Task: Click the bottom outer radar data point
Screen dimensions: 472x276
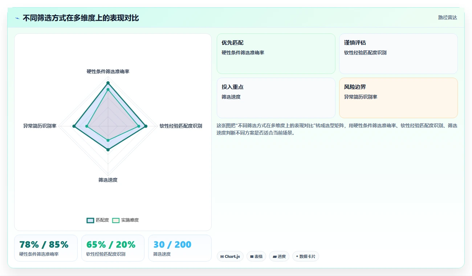Action: click(x=108, y=149)
